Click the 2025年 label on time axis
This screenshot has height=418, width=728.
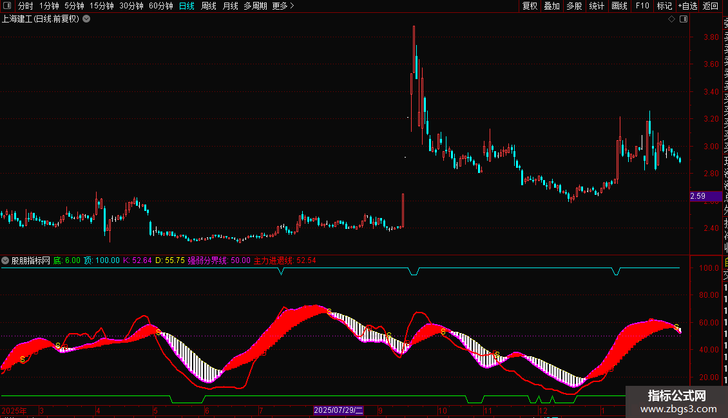(14, 410)
